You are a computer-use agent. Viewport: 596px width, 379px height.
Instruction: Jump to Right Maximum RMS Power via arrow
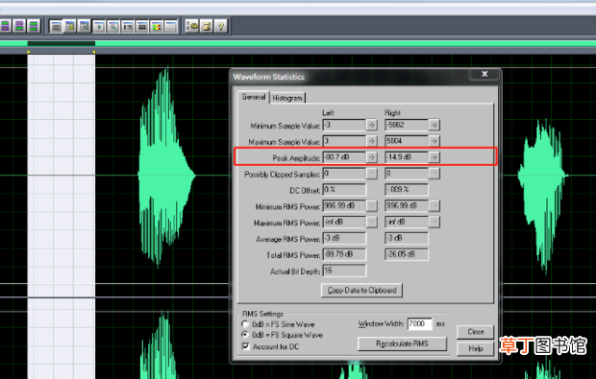coord(435,222)
